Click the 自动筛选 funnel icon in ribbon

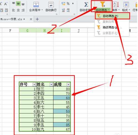(103, 4)
